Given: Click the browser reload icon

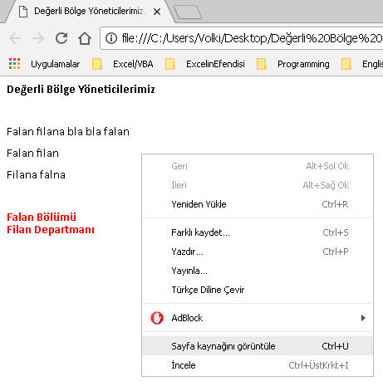Looking at the screenshot, I should tap(61, 38).
